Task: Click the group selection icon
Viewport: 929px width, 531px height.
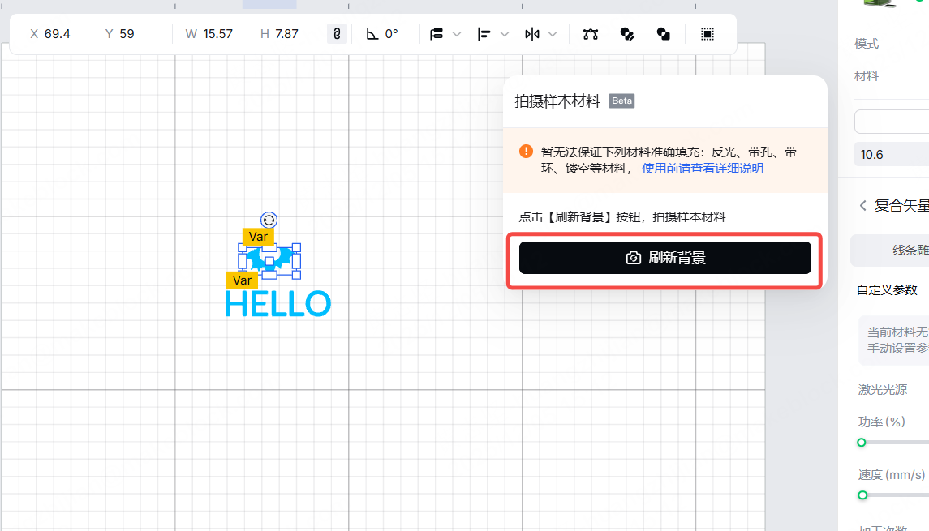Action: (708, 34)
